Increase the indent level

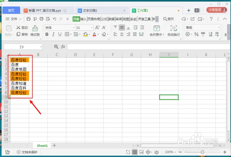[x=142, y=27]
